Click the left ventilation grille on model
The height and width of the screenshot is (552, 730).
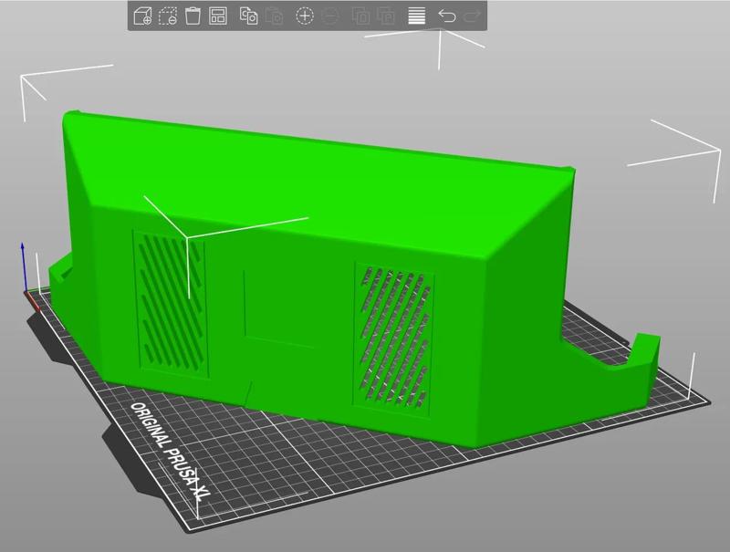click(x=171, y=303)
